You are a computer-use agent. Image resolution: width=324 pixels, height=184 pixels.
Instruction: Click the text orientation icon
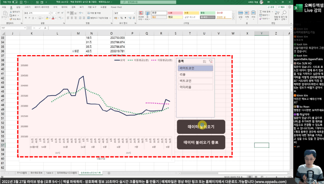pos(81,13)
